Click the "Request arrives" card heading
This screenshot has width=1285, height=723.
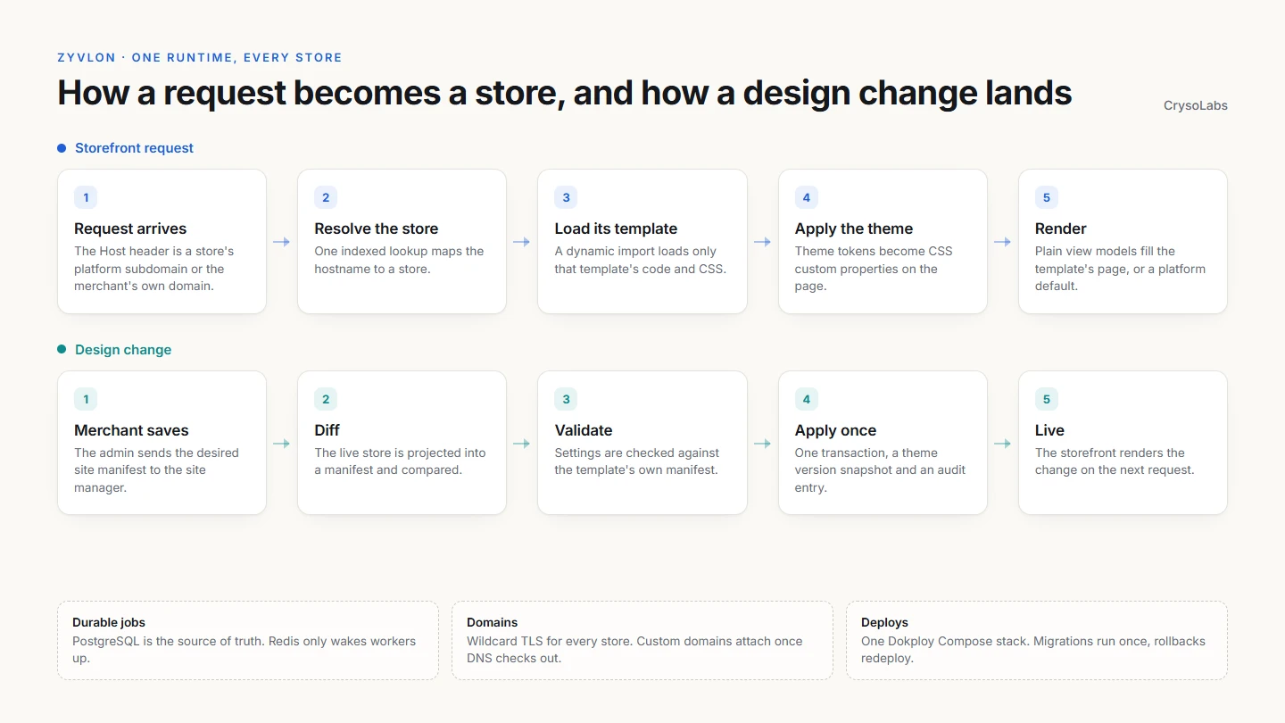click(x=130, y=229)
